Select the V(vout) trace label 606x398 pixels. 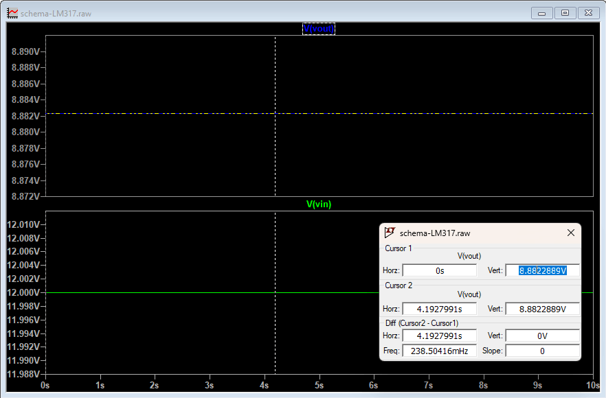pos(319,29)
